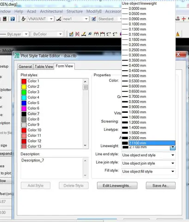189x222 pixels.
Task: Click the Save As button
Action: (x=161, y=185)
